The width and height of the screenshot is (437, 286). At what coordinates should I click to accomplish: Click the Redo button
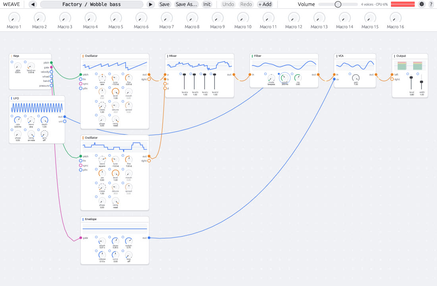tap(246, 4)
